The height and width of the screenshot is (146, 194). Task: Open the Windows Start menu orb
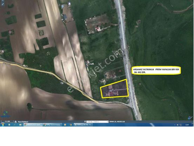tap(2, 125)
